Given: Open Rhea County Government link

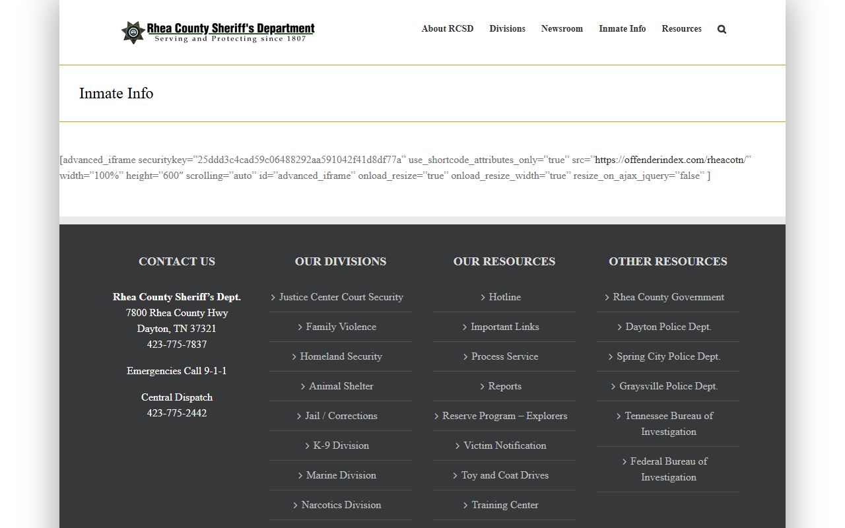Looking at the screenshot, I should (668, 297).
